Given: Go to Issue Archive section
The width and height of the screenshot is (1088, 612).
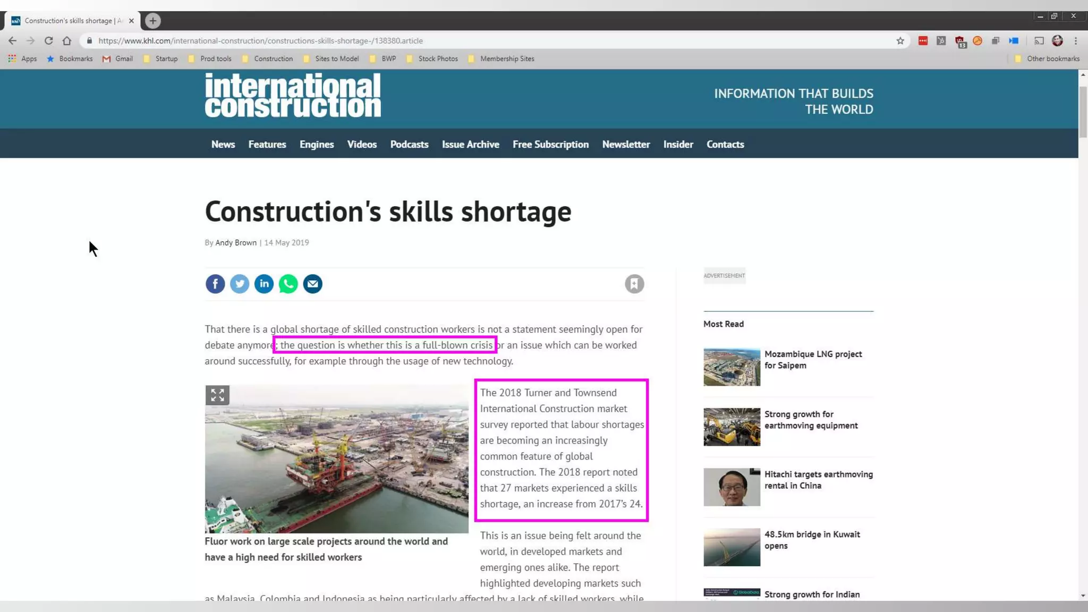Looking at the screenshot, I should pos(470,144).
